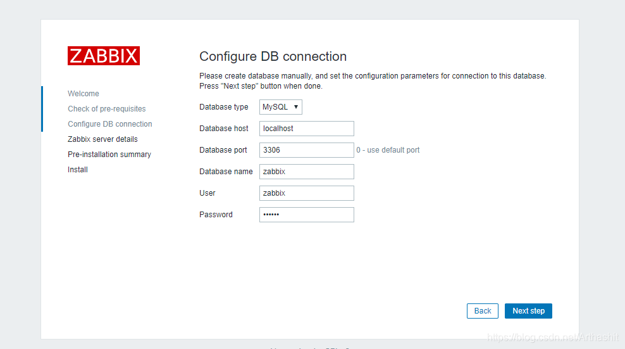Viewport: 625px width, 349px height.
Task: Select Welcome step in sidebar
Action: coord(84,94)
